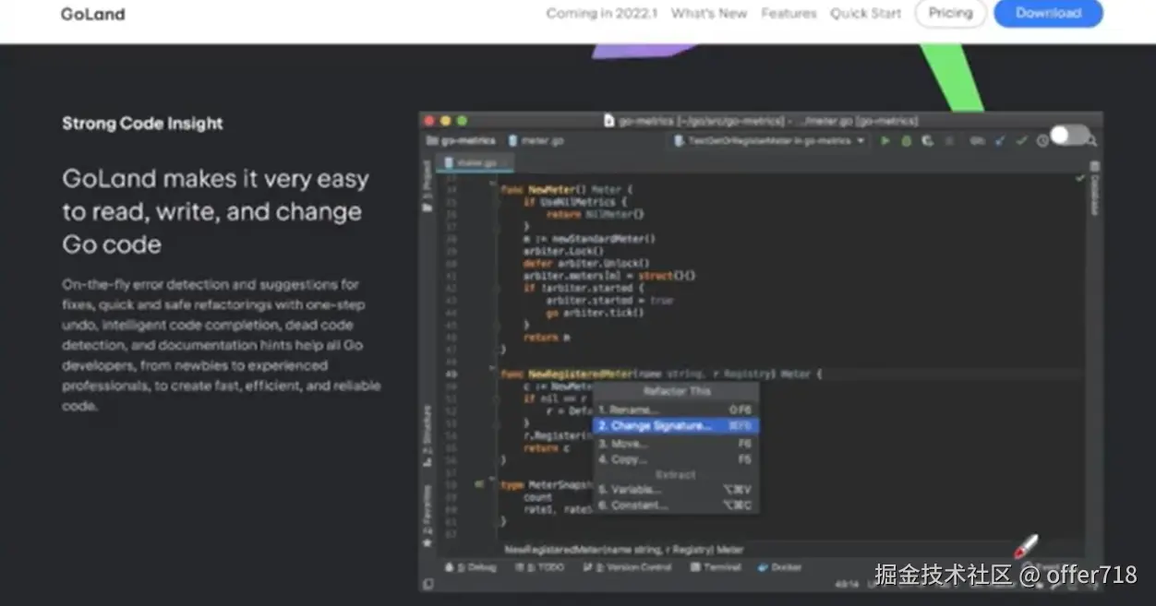Click the 'Strong Code Insight' heading

pyautogui.click(x=143, y=124)
